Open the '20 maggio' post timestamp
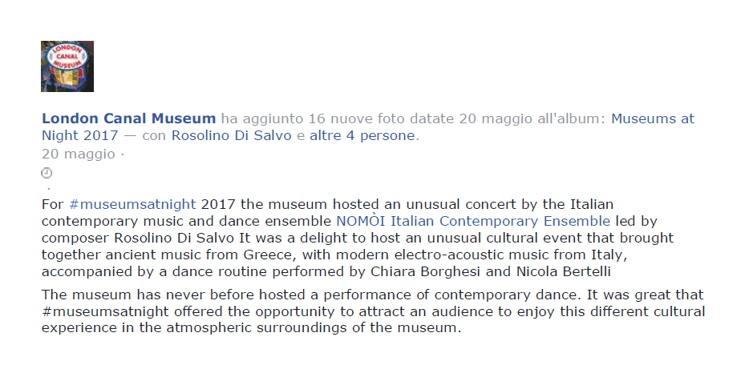 pyautogui.click(x=79, y=154)
